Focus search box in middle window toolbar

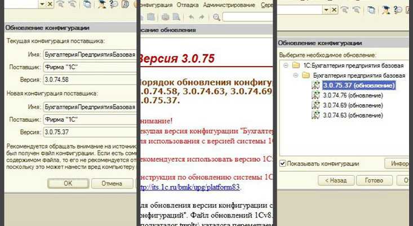tap(247, 17)
